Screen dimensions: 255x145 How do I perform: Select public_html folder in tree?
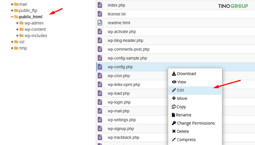point(31,17)
